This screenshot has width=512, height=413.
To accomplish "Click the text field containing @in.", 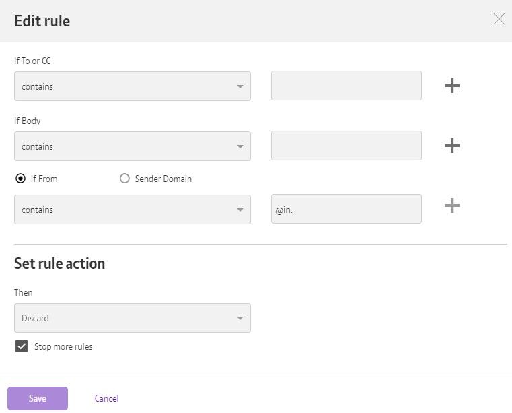I will click(346, 209).
